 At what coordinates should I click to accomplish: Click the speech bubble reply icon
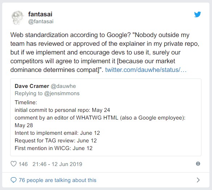13,180
